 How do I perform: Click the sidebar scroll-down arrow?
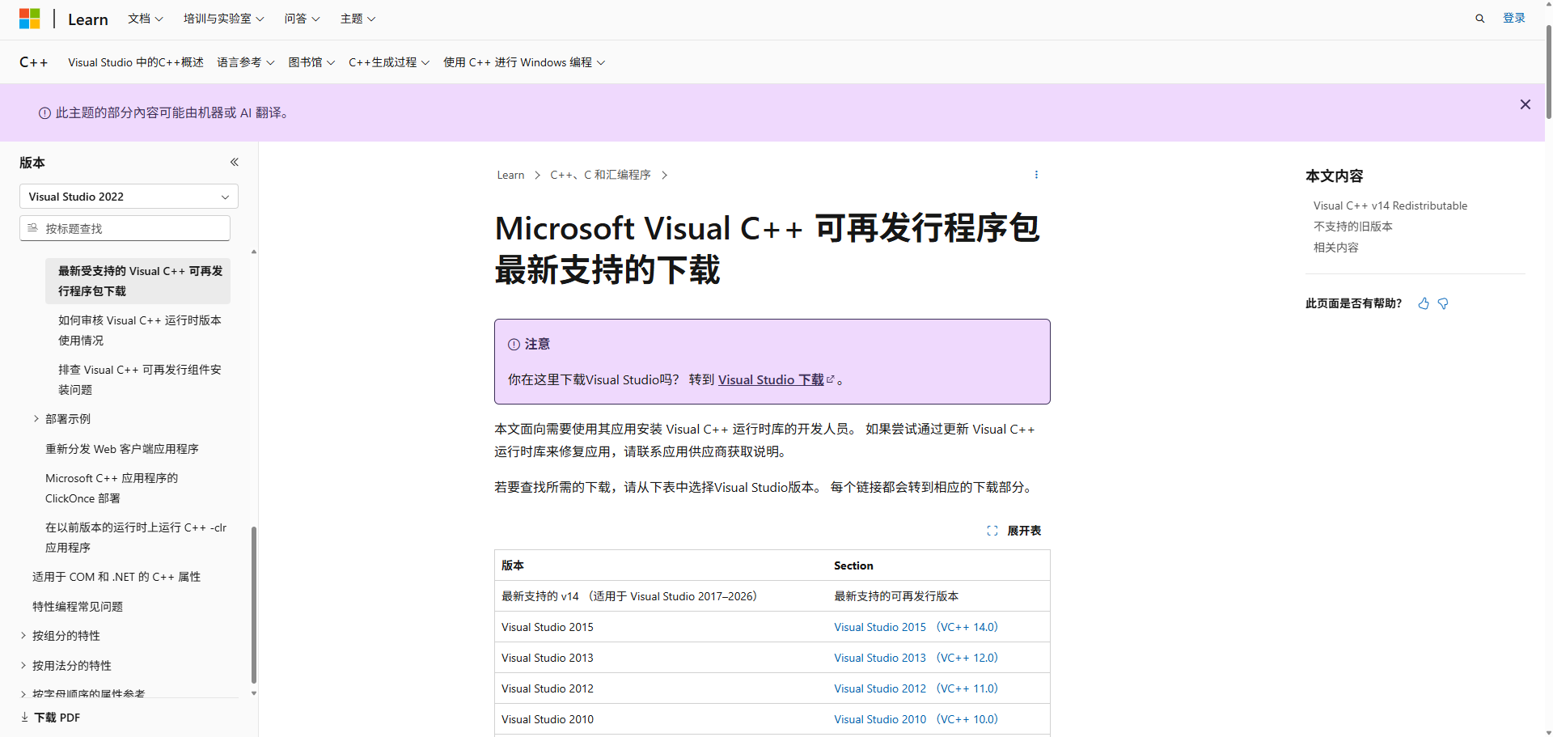[254, 693]
